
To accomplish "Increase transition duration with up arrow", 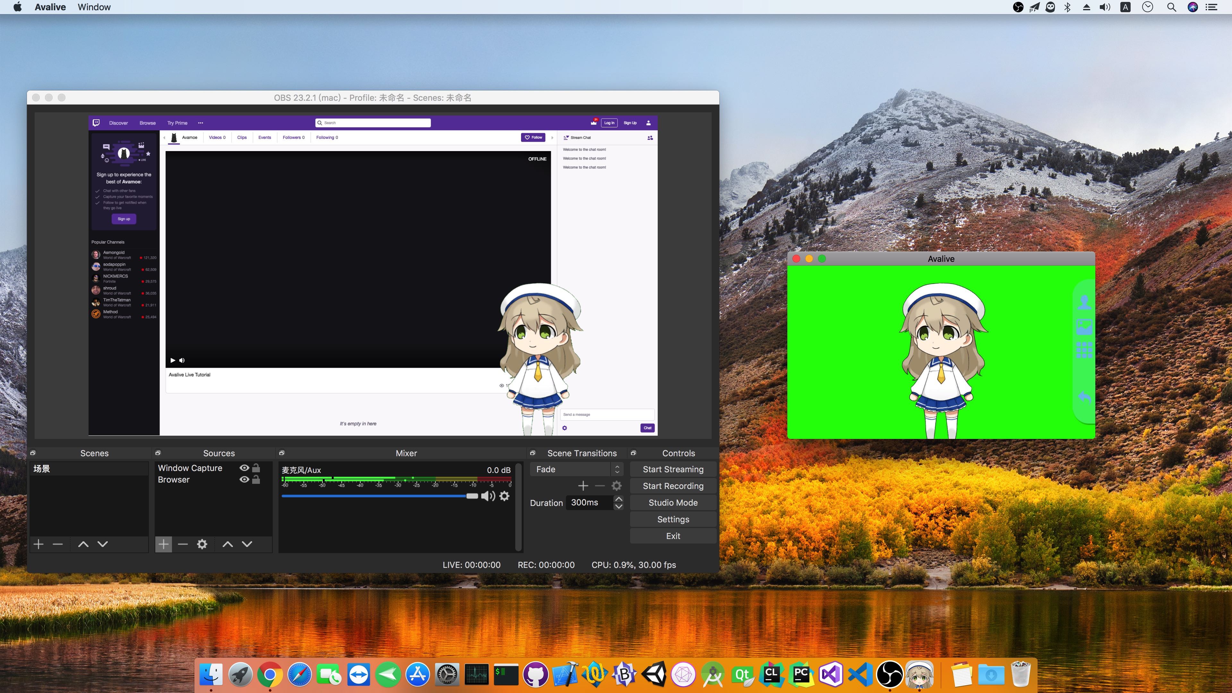I will coord(618,499).
